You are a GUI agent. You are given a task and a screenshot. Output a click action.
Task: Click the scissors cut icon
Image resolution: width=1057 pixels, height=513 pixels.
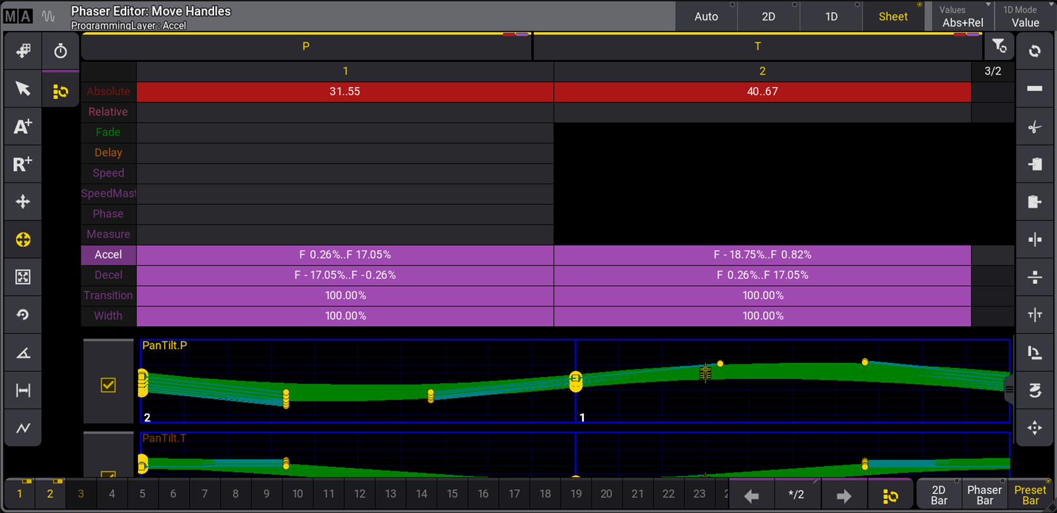pos(1035,127)
